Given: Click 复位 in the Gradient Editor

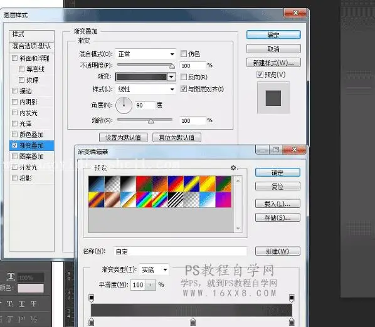Looking at the screenshot, I should (x=277, y=186).
